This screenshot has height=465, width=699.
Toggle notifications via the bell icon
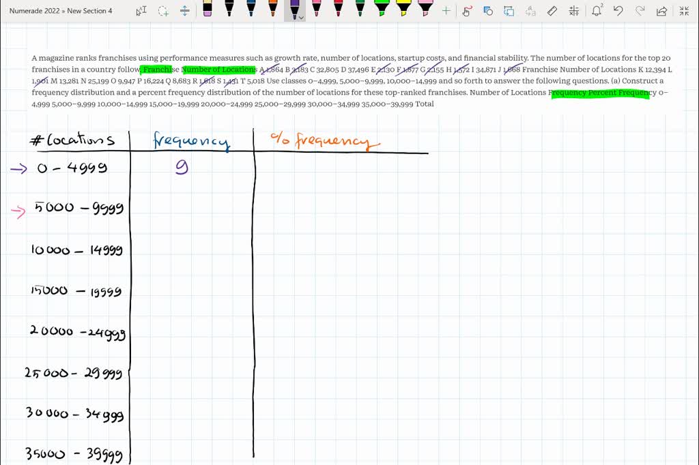coord(596,10)
